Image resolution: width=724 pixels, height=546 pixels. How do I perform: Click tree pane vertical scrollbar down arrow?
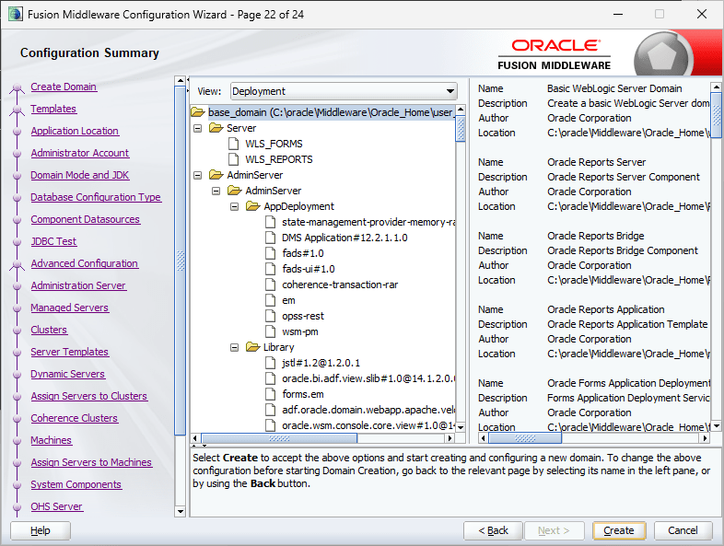pyautogui.click(x=461, y=427)
